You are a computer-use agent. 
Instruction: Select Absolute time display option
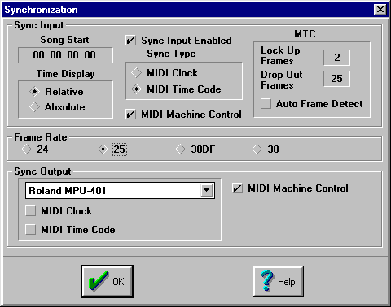(x=34, y=107)
